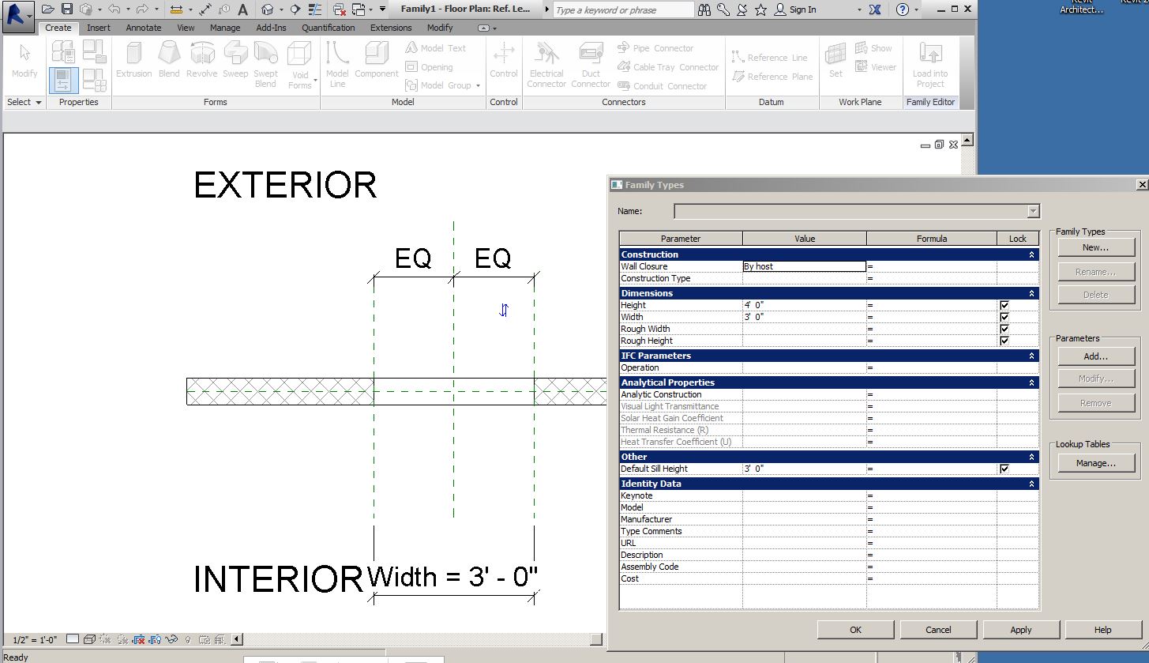The image size is (1149, 663).
Task: Toggle the Lock checkbox for Width
Action: (1004, 317)
